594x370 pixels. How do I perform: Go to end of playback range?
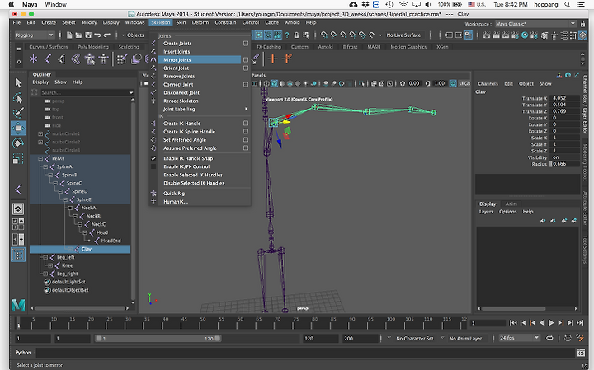tap(580, 323)
